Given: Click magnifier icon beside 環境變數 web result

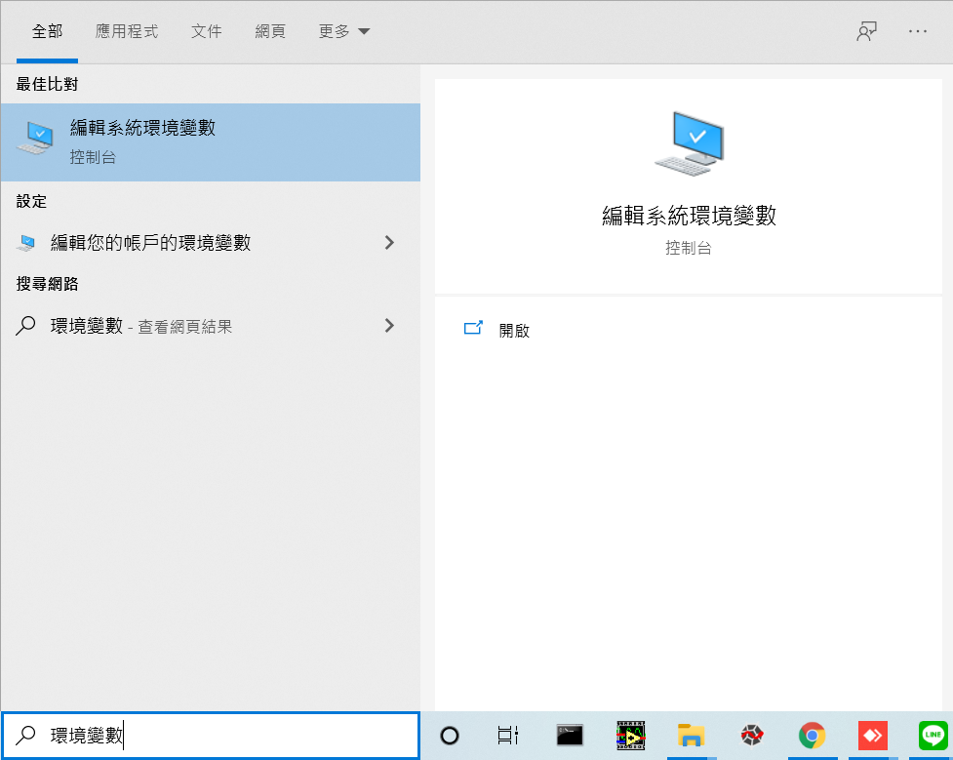Looking at the screenshot, I should pos(25,326).
